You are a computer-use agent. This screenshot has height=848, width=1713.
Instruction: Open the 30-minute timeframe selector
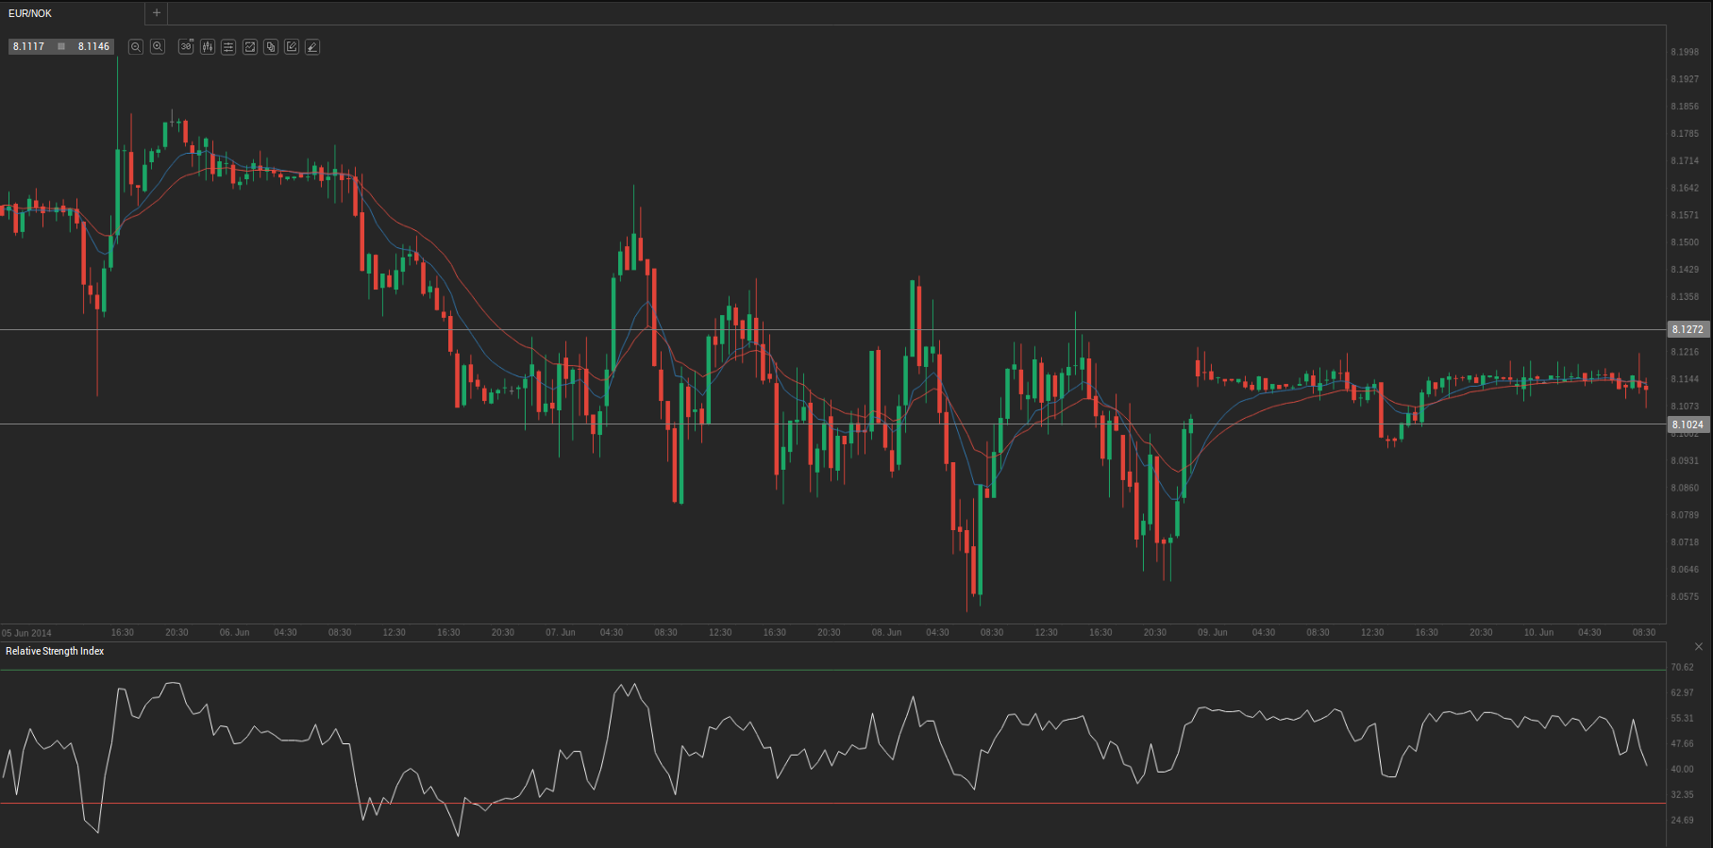[x=186, y=46]
